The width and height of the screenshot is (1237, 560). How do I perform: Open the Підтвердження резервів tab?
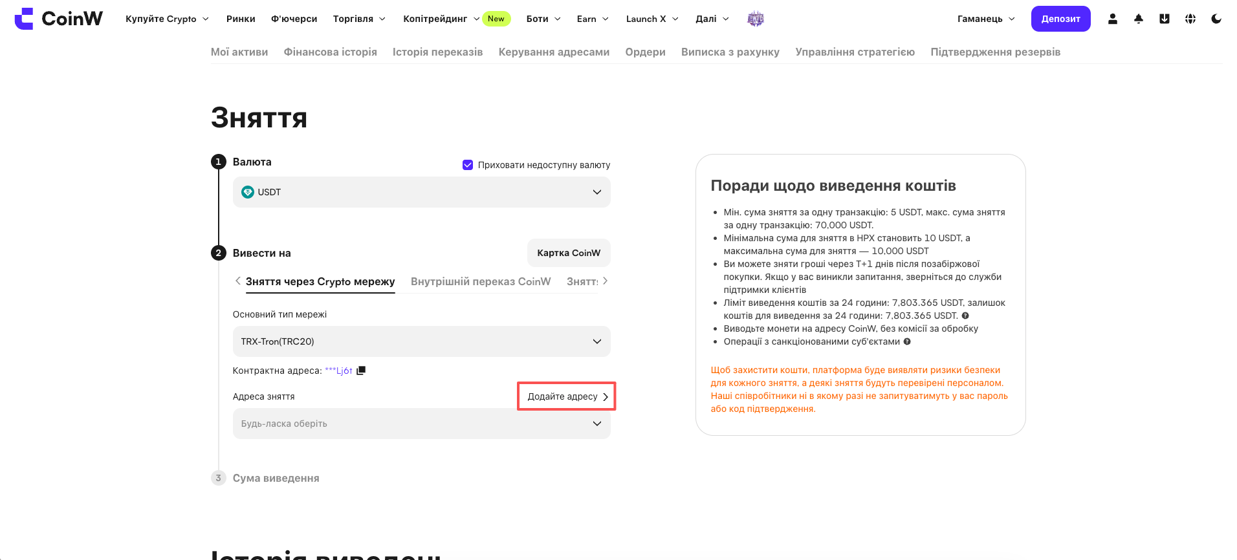(996, 52)
